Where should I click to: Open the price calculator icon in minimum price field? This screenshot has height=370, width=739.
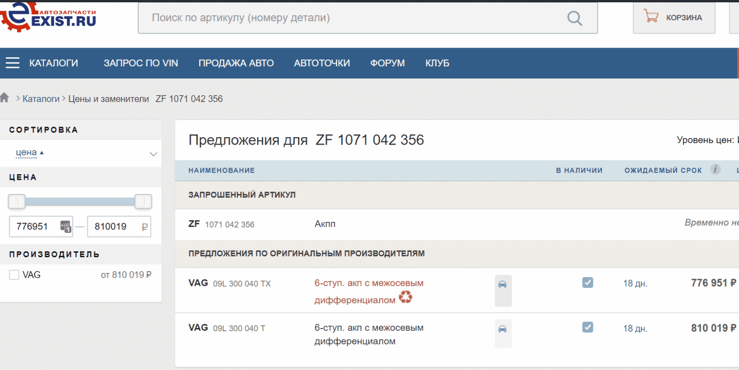point(66,226)
